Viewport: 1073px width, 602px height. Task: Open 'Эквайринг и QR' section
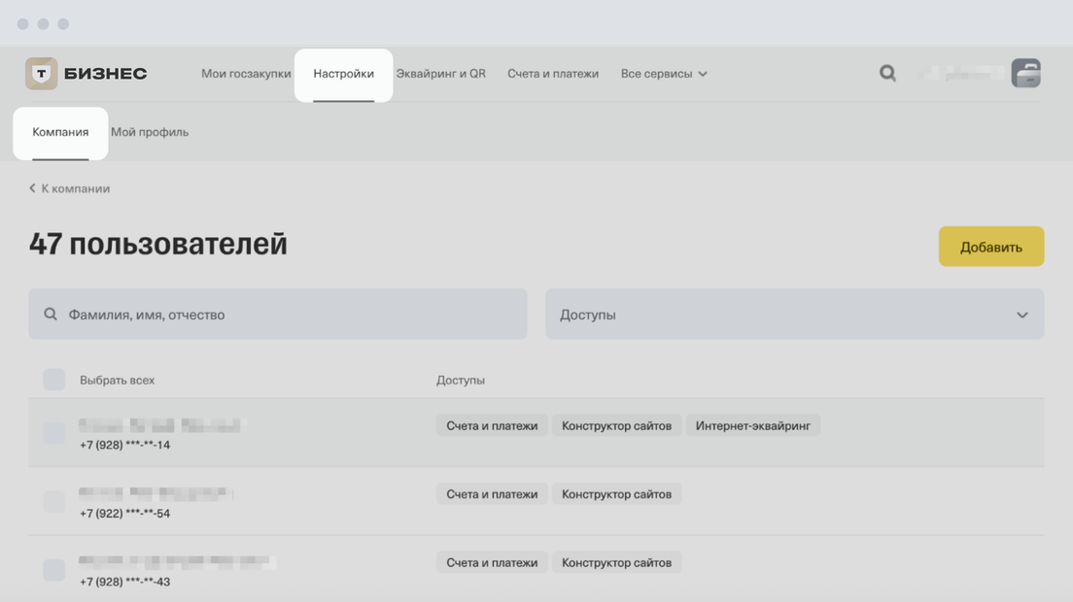pyautogui.click(x=440, y=74)
